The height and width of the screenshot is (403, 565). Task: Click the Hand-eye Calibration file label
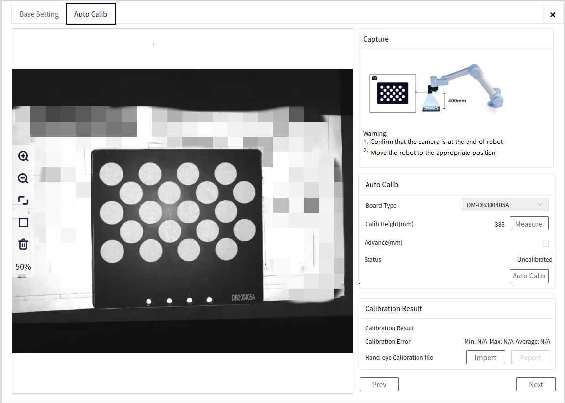pyautogui.click(x=399, y=357)
